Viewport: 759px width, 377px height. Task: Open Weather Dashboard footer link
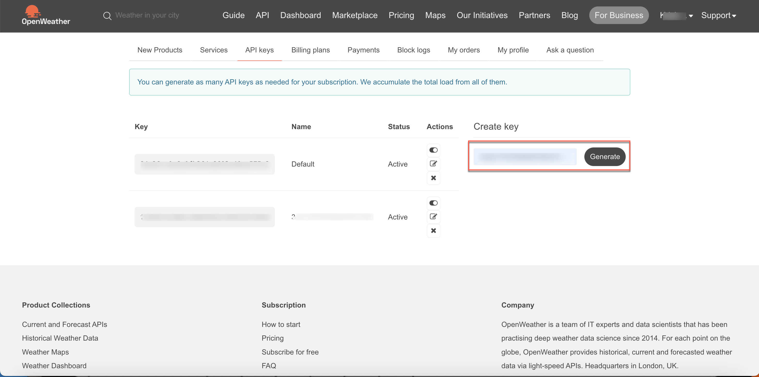(x=54, y=366)
